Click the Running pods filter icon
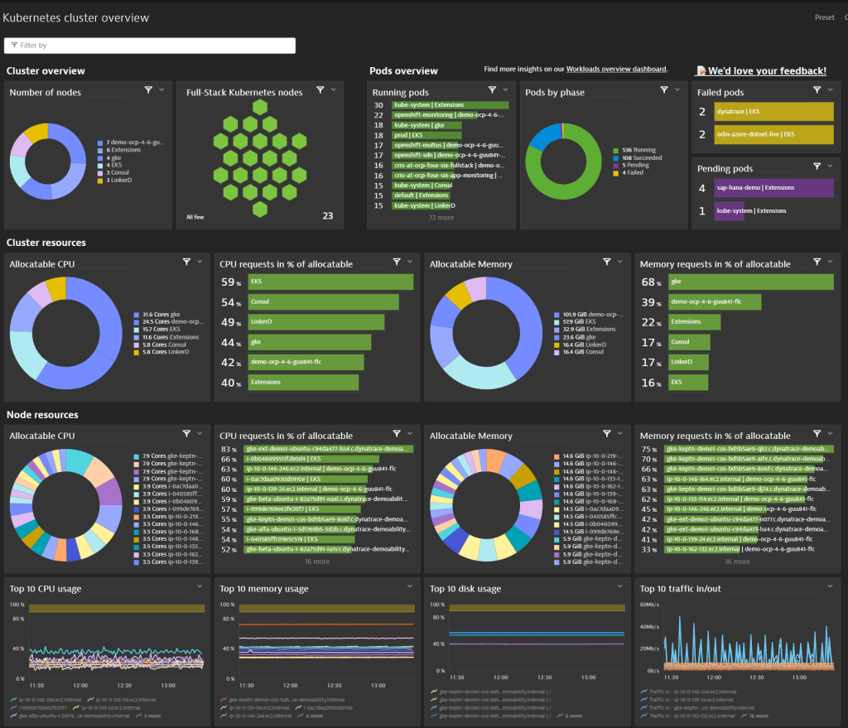Image resolution: width=848 pixels, height=728 pixels. (493, 89)
